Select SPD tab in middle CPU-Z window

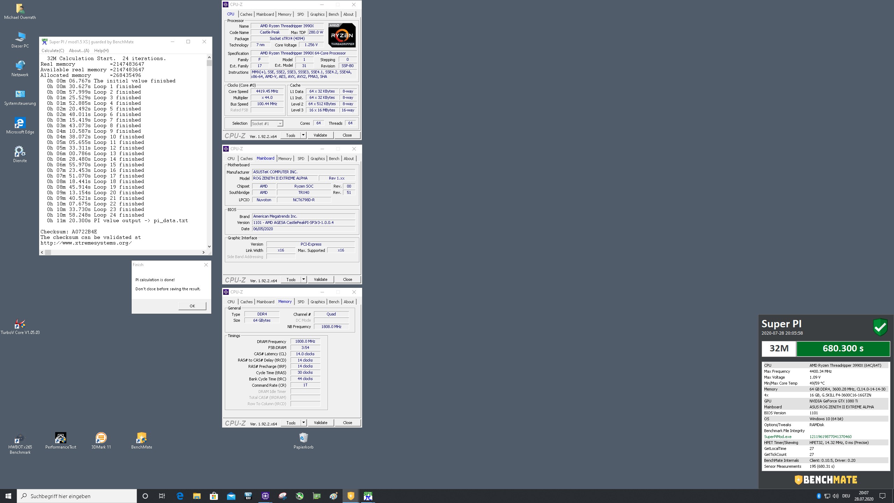coord(301,159)
